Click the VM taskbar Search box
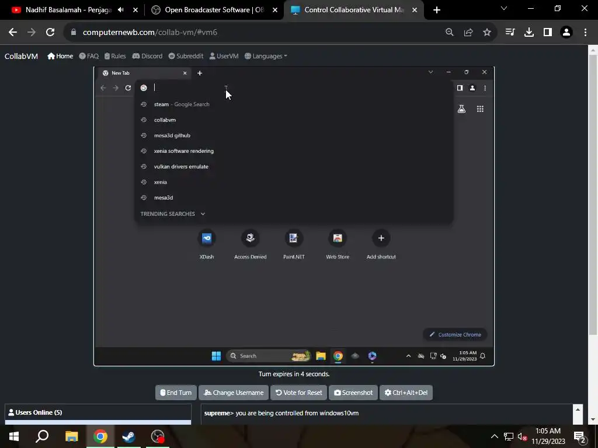This screenshot has width=598, height=448. click(269, 356)
